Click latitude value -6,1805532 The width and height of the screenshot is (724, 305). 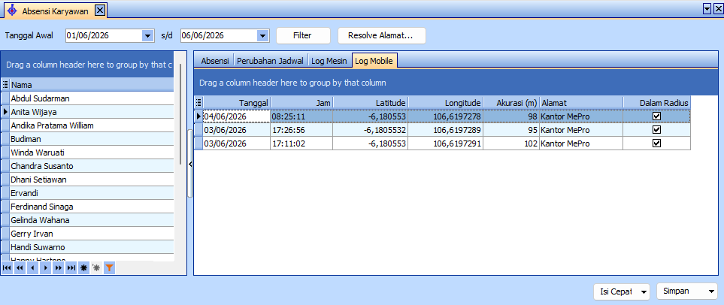coord(371,130)
